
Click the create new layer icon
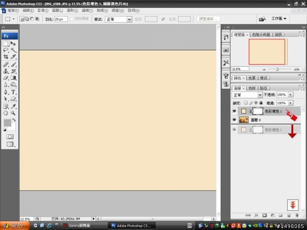289,215
